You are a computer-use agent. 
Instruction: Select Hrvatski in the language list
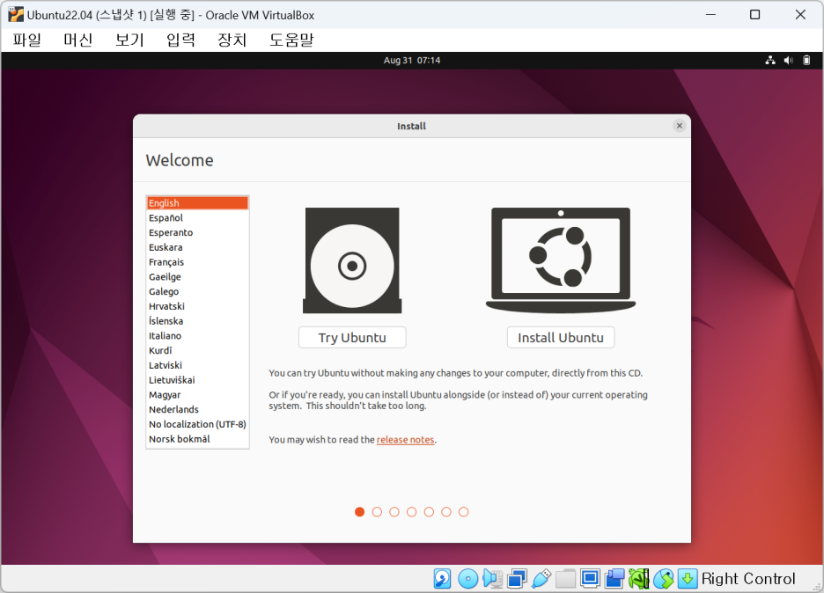197,306
